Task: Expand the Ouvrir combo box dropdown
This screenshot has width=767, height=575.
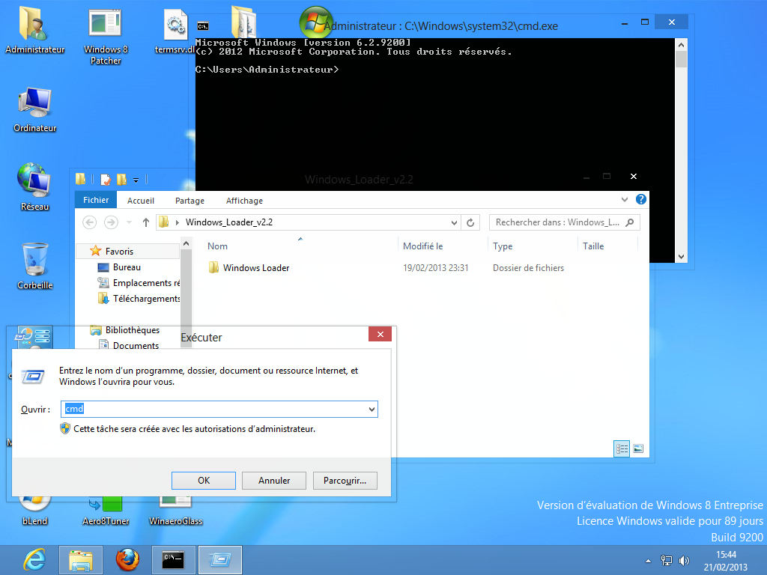Action: [x=372, y=410]
